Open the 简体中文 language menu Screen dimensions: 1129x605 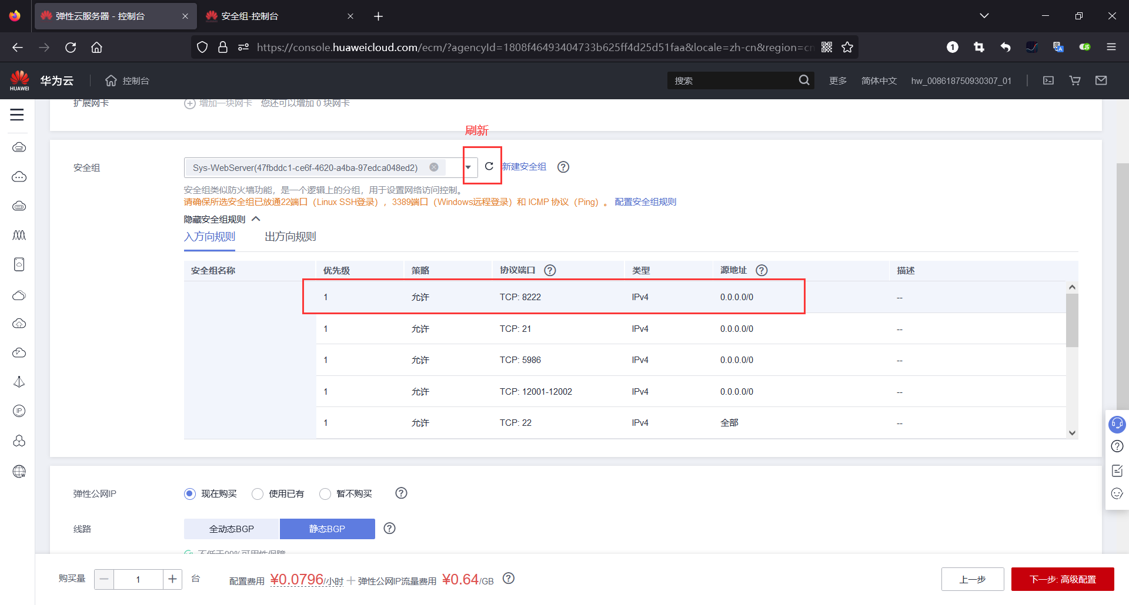click(x=879, y=80)
